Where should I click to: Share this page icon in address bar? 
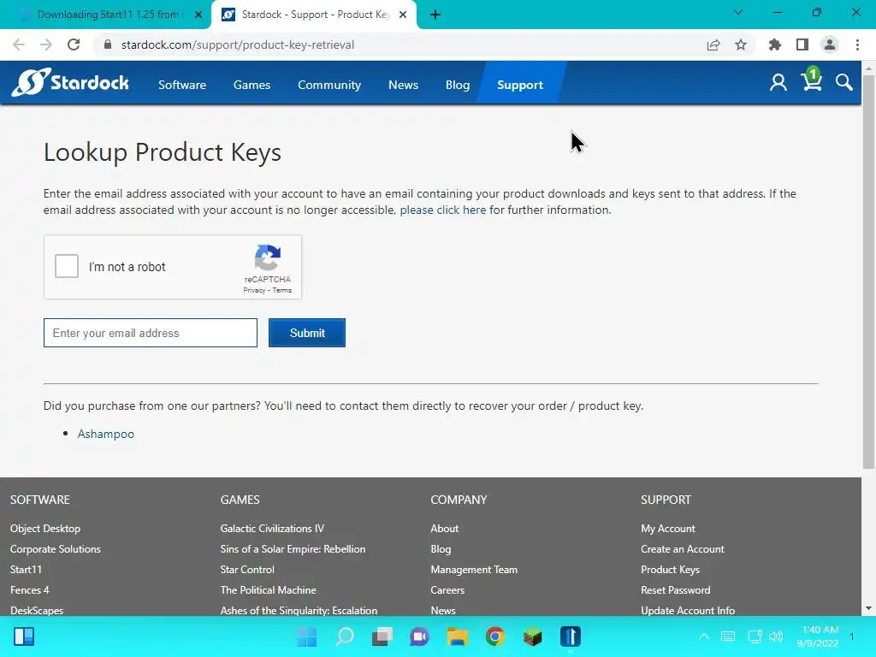click(x=713, y=44)
